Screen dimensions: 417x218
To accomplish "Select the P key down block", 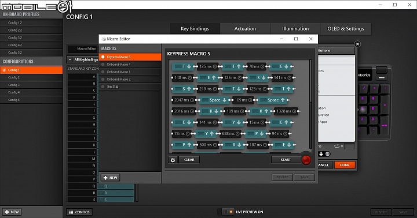I will (x=256, y=133).
